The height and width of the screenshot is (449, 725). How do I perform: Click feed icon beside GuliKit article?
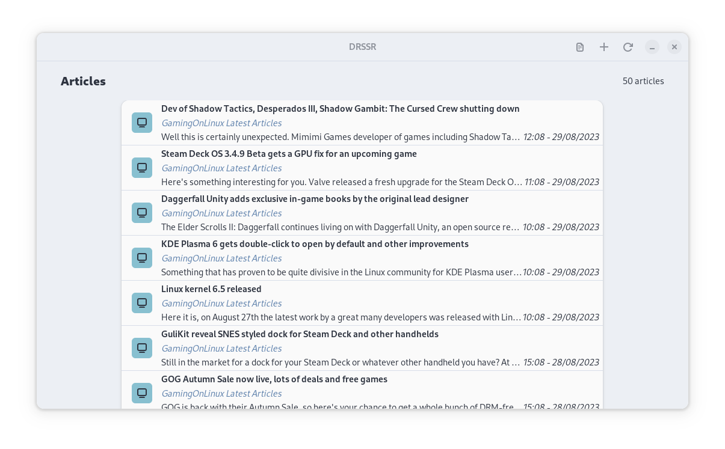pos(142,348)
